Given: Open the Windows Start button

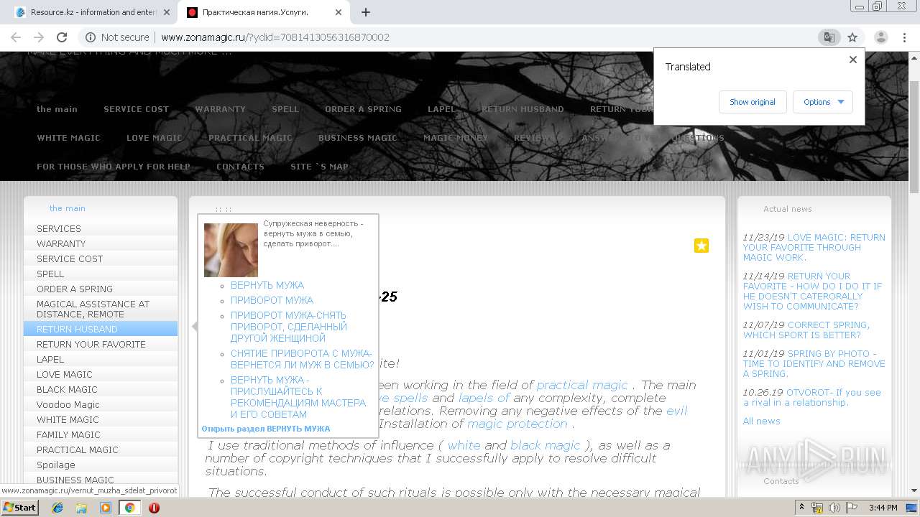Looking at the screenshot, I should 19,508.
